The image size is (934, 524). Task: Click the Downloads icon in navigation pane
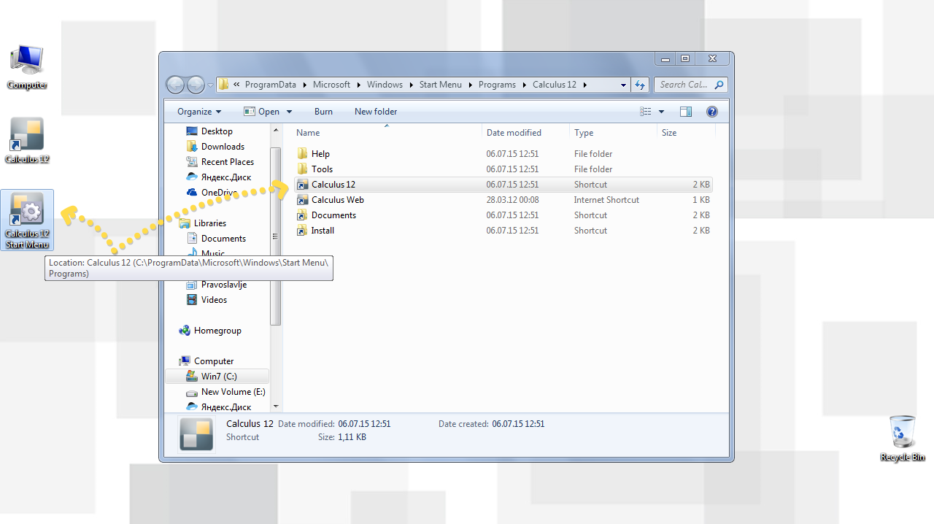tap(192, 147)
